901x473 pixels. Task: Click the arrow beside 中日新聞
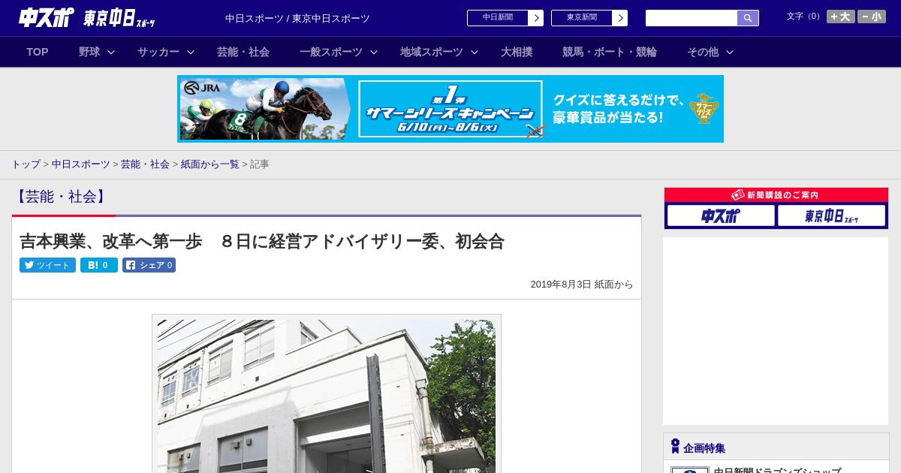(x=536, y=18)
